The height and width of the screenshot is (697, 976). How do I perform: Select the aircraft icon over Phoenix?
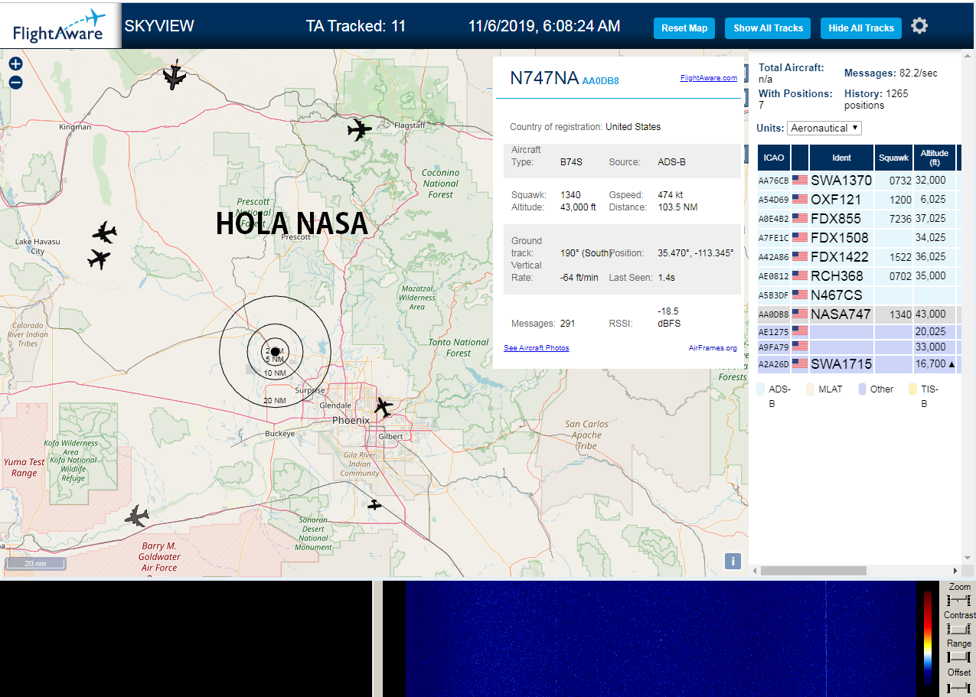[383, 406]
